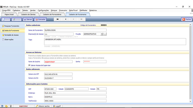Image resolution: width=193 pixels, height=108 pixels.
Task: Click the yellow folder icon in status bar
Action: click(7, 106)
